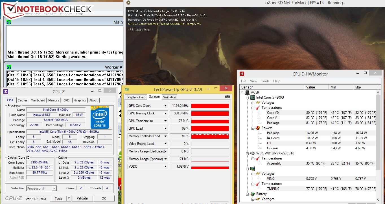Viewport: 385px width, 204px height.
Task: Click the Intel Core i5 logo in CPU-Z
Action: (100, 117)
